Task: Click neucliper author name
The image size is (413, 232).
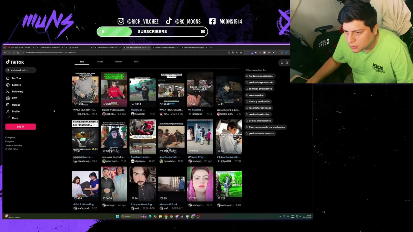Action: coord(140,114)
